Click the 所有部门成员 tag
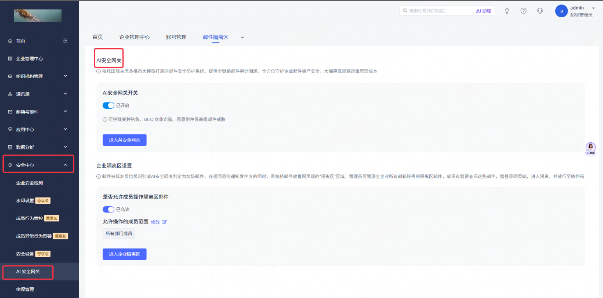This screenshot has height=298, width=603. (x=119, y=234)
